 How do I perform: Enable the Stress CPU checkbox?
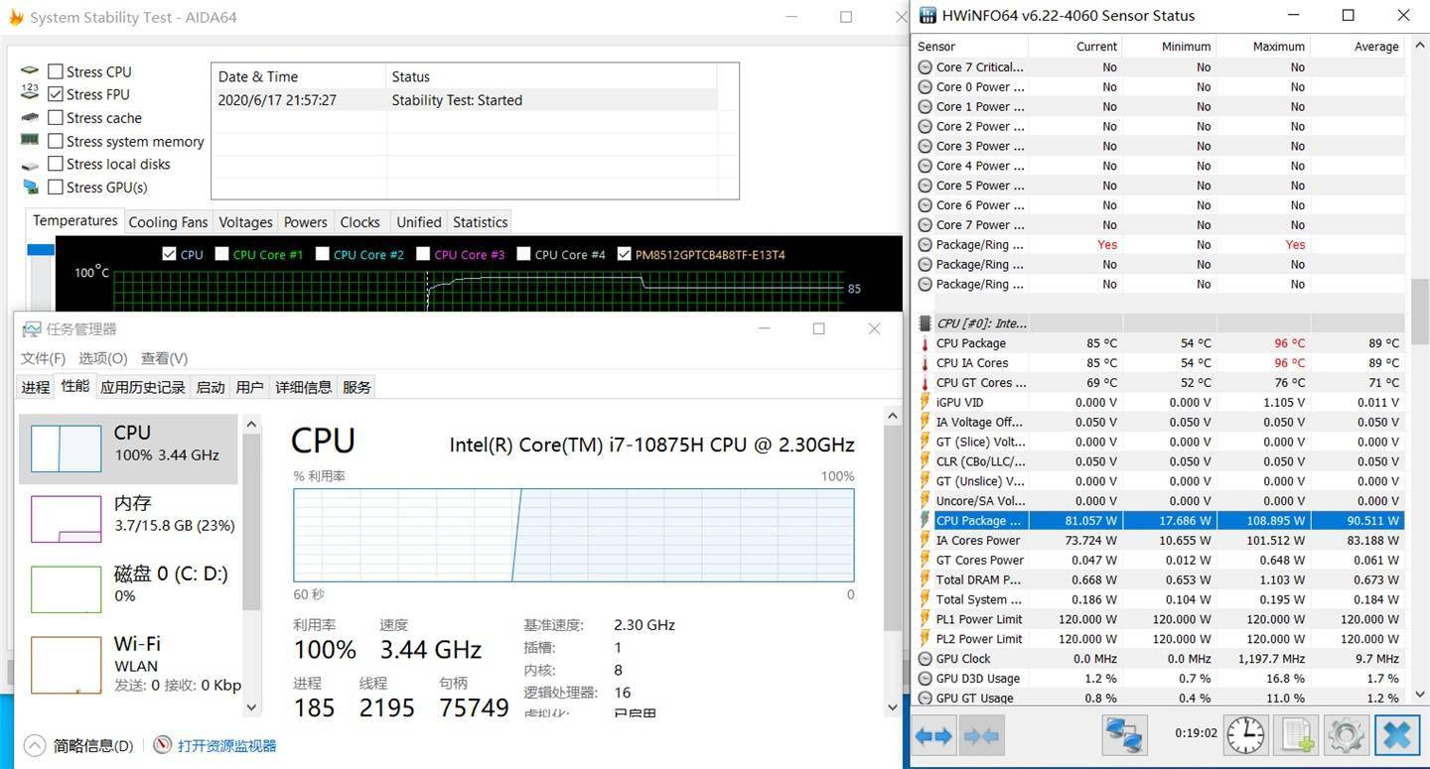(56, 71)
